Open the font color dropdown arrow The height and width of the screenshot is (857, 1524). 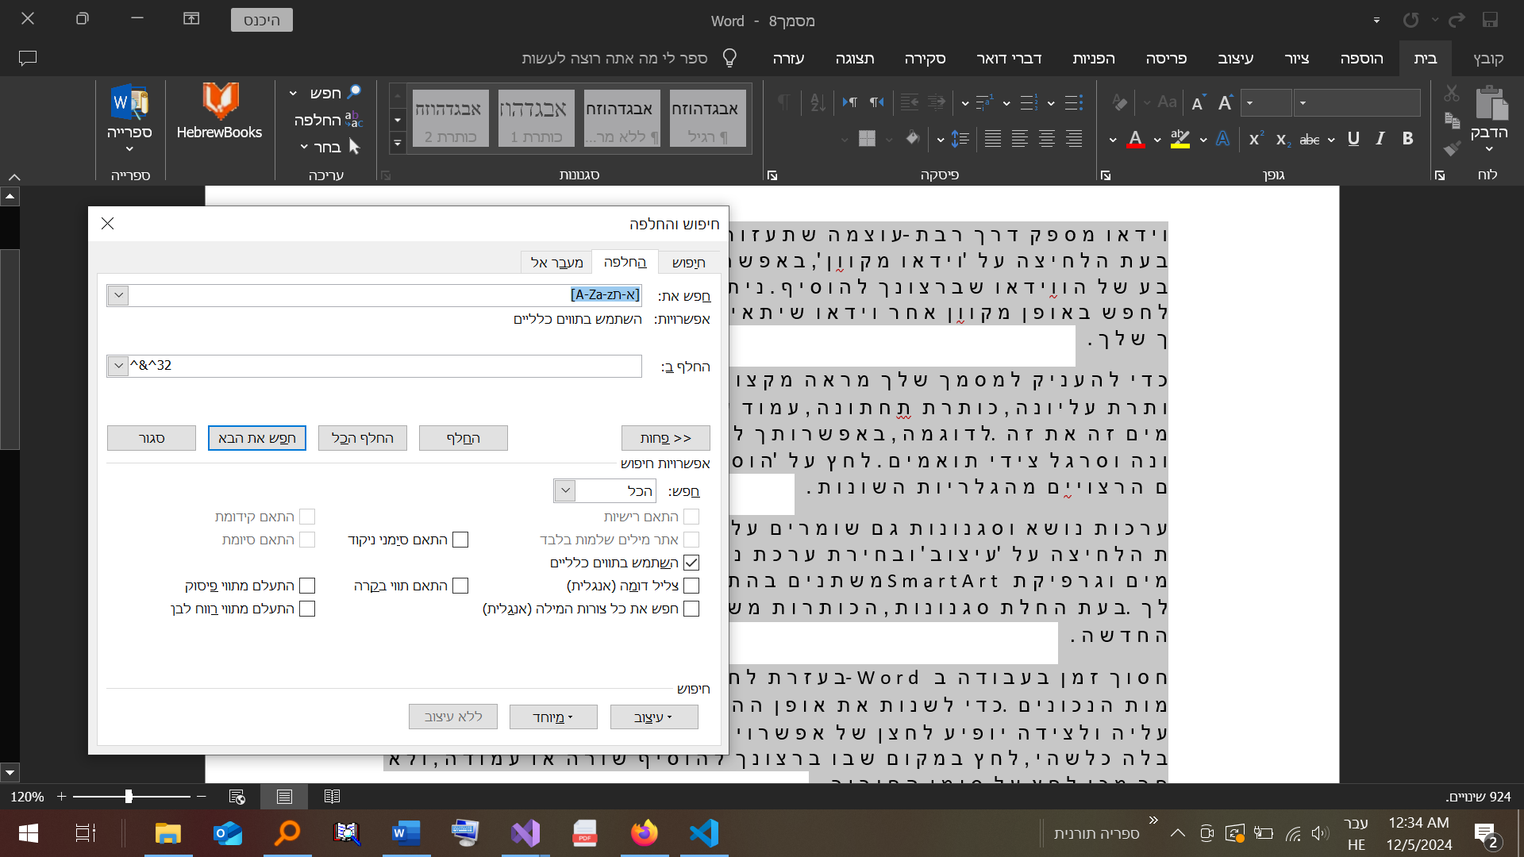pyautogui.click(x=1113, y=140)
